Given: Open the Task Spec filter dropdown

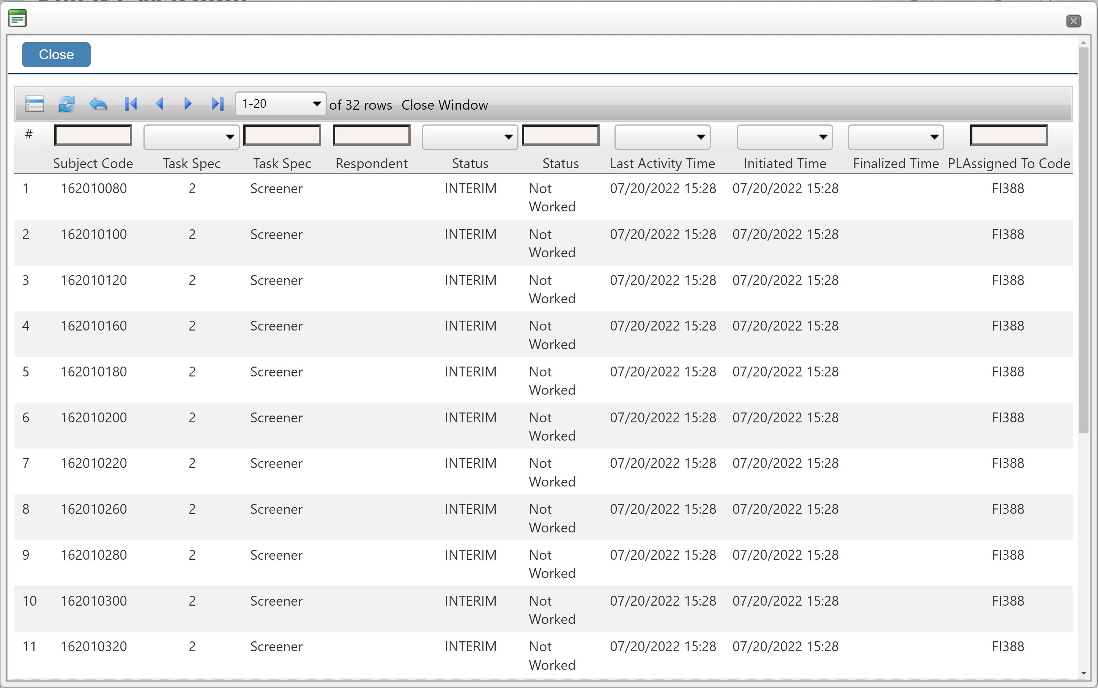Looking at the screenshot, I should click(x=191, y=137).
